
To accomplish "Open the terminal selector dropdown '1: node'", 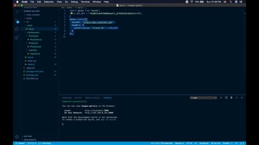I will pyautogui.click(x=203, y=98).
